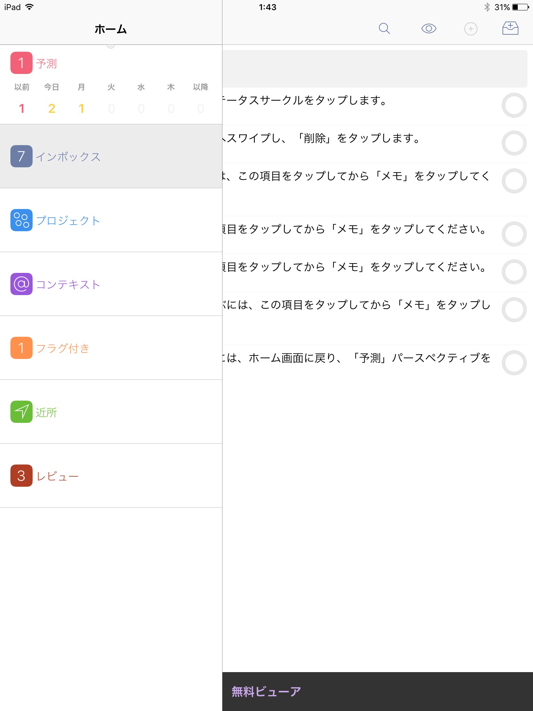This screenshot has width=533, height=711.
Task: Open the プロジェクト projects perspective
Action: click(68, 220)
